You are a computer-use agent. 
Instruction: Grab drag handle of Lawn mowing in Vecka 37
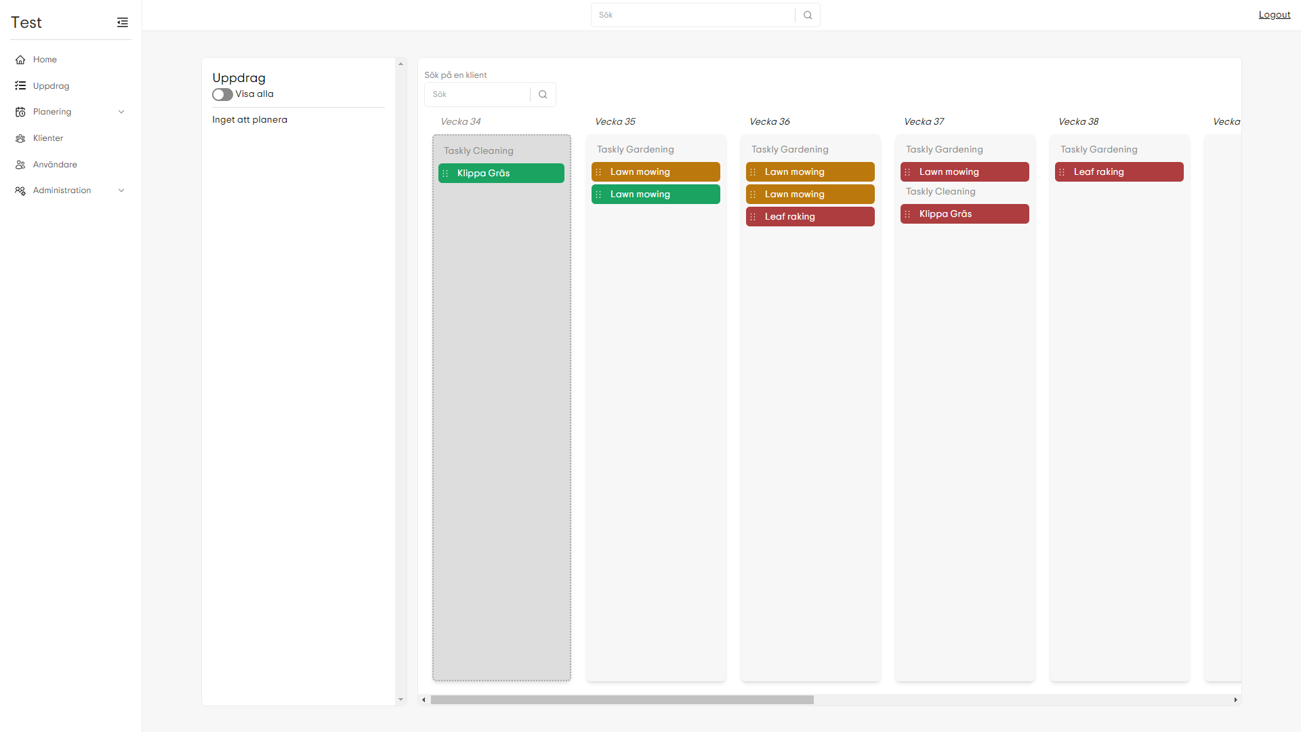coord(907,172)
